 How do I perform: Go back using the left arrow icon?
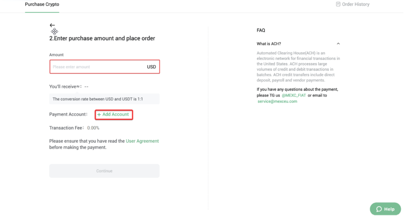tap(52, 25)
